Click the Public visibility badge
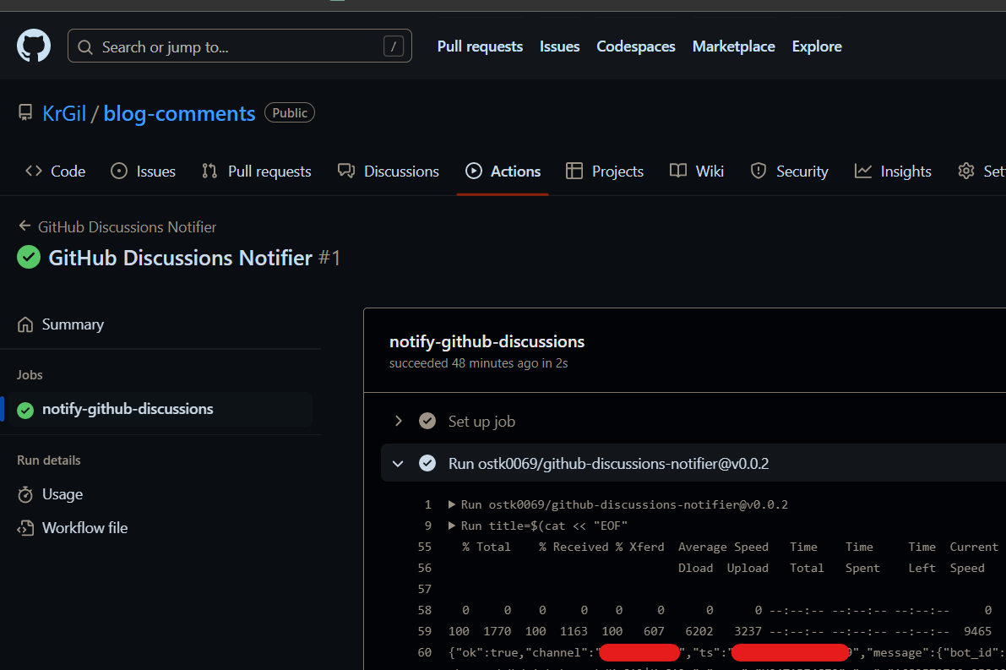1006x670 pixels. click(290, 113)
